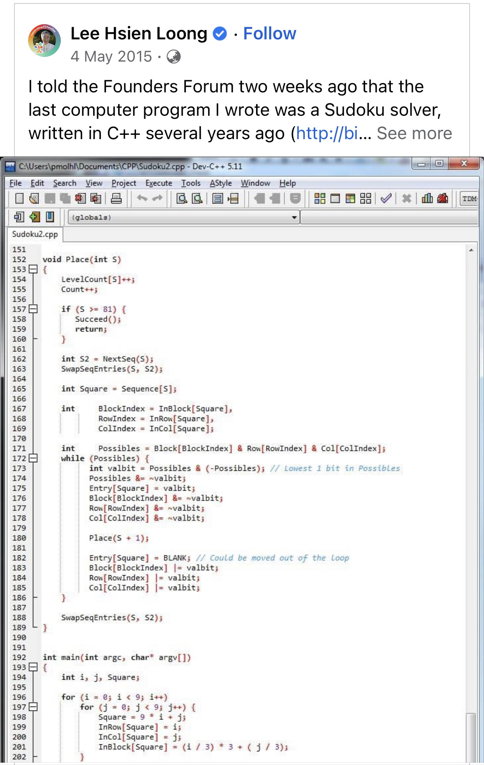Open the Tools menu

tap(191, 183)
